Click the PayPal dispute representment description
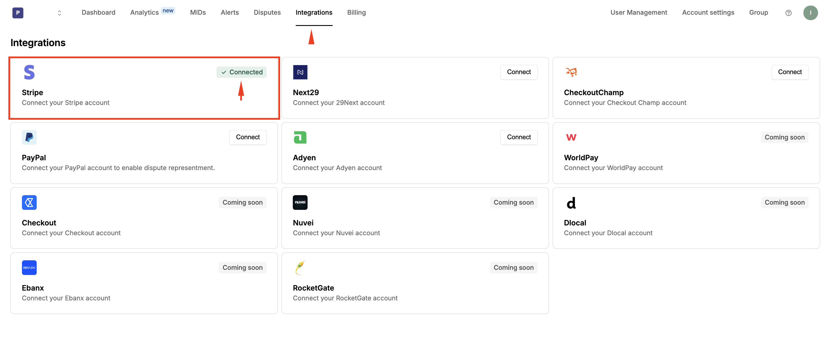 coord(118,167)
